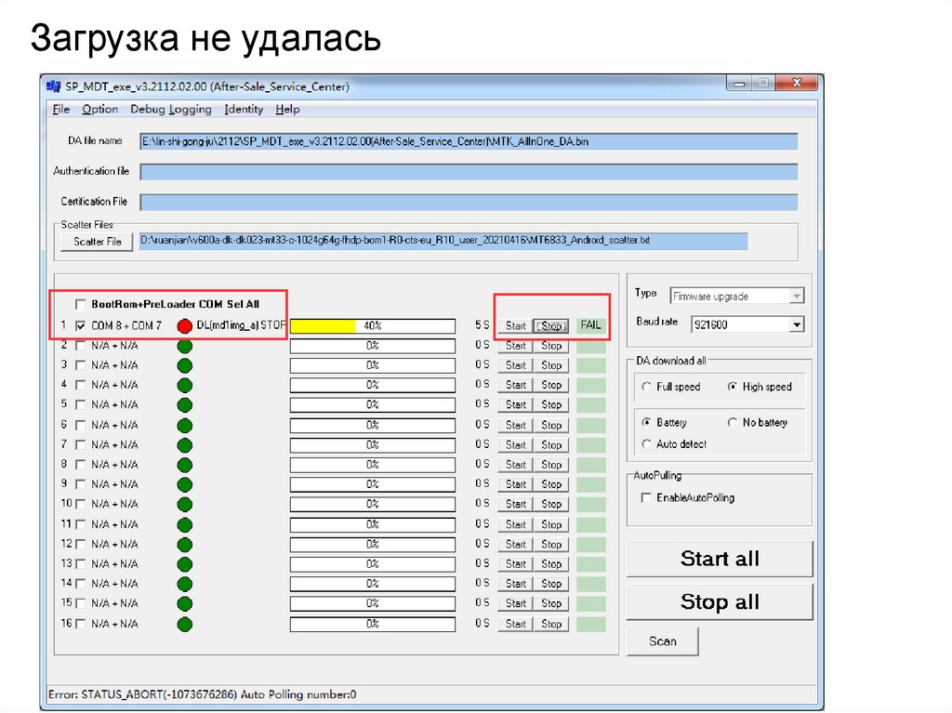Click the 40% progress bar on row 1

373,326
